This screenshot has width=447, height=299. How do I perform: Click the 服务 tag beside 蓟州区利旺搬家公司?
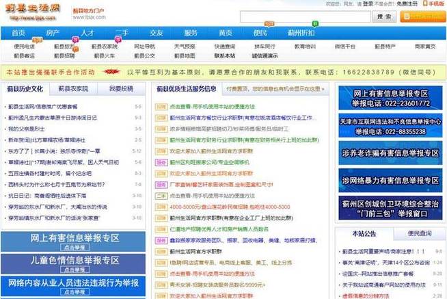[x=161, y=162]
